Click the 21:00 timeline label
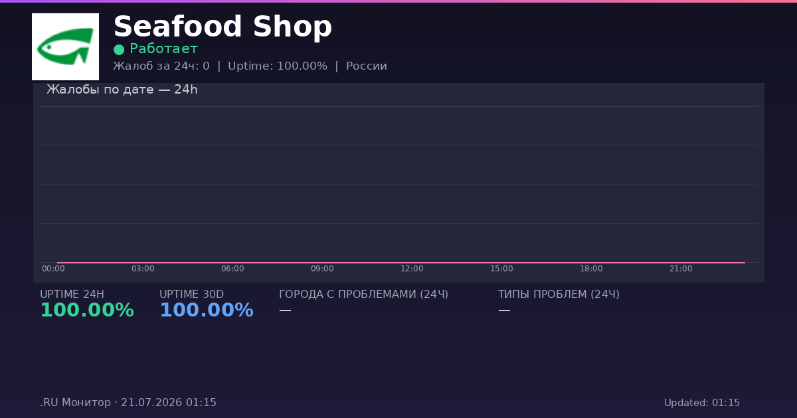 681,269
